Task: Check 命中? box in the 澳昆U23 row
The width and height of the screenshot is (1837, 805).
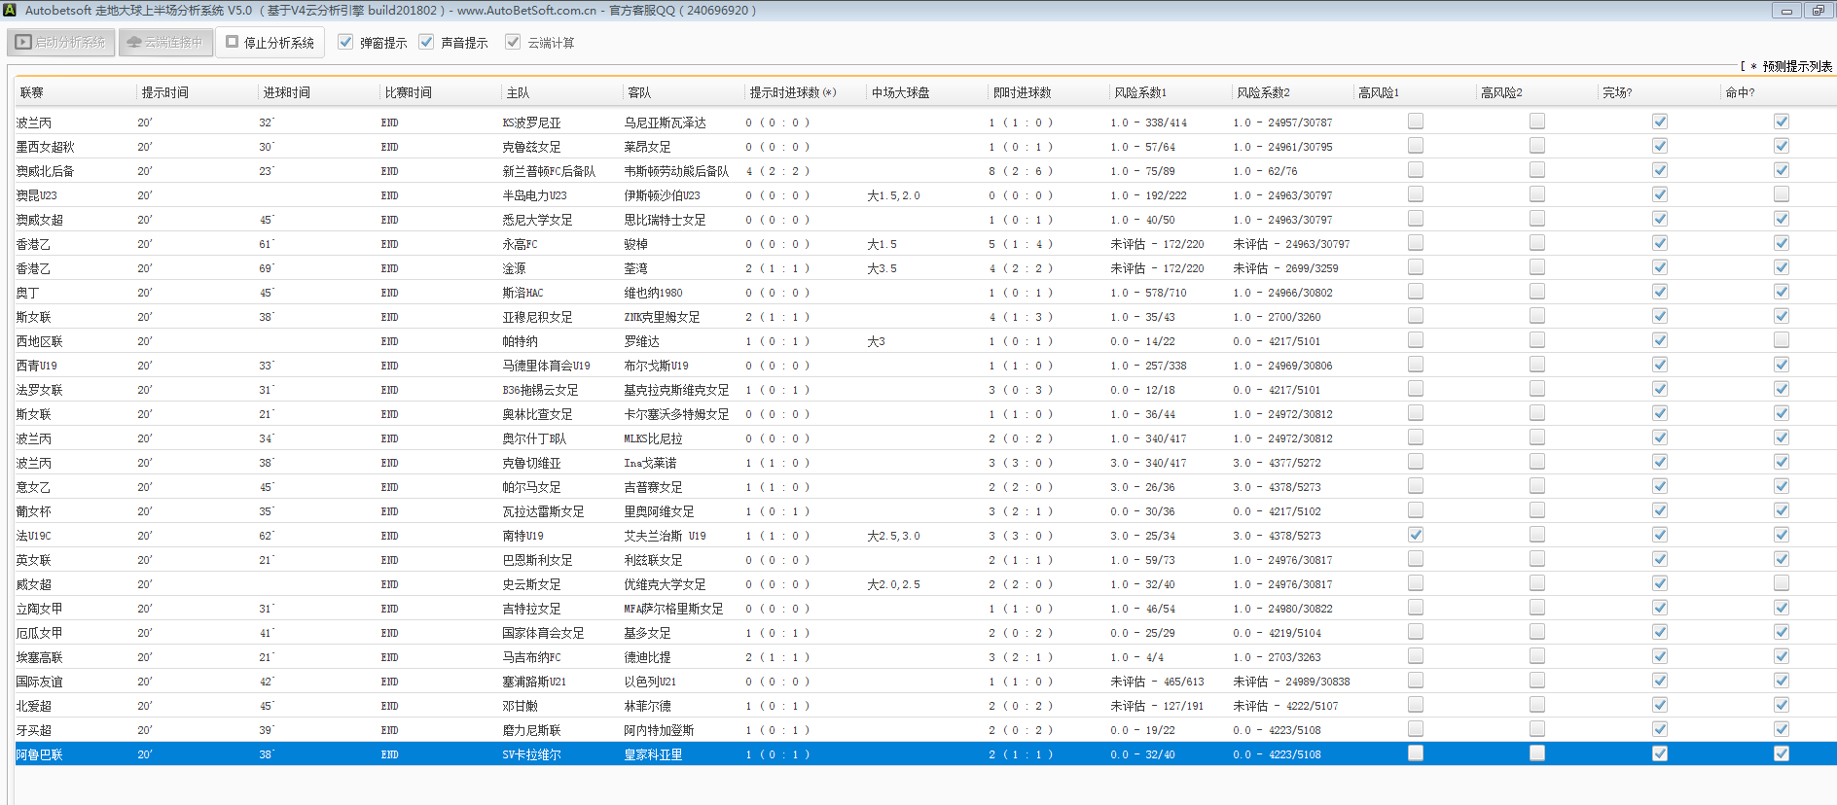Action: tap(1782, 194)
